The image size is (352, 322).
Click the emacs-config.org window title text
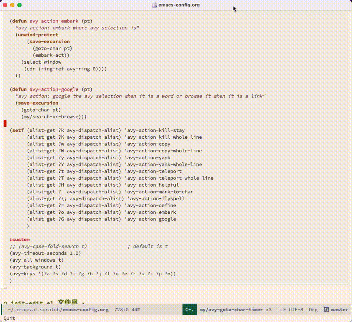point(179,5)
